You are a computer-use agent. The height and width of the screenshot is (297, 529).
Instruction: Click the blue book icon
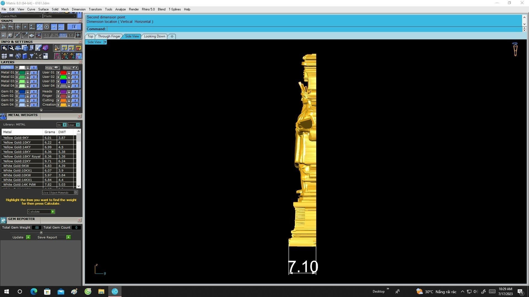(x=25, y=56)
